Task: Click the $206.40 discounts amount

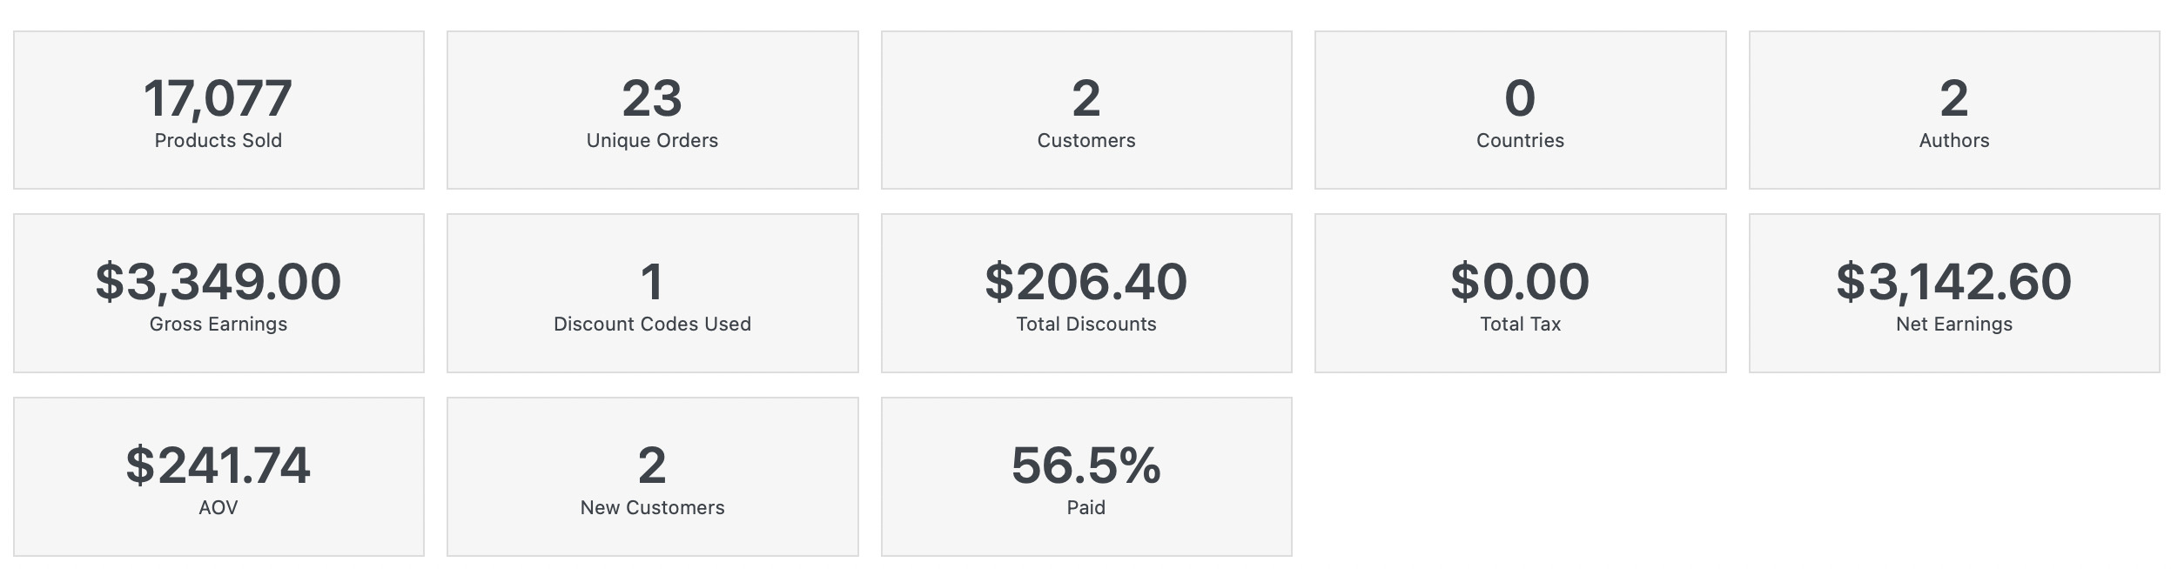Action: [x=1086, y=282]
